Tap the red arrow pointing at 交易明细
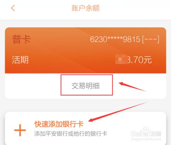The width and height of the screenshot is (171, 145). (x=132, y=87)
